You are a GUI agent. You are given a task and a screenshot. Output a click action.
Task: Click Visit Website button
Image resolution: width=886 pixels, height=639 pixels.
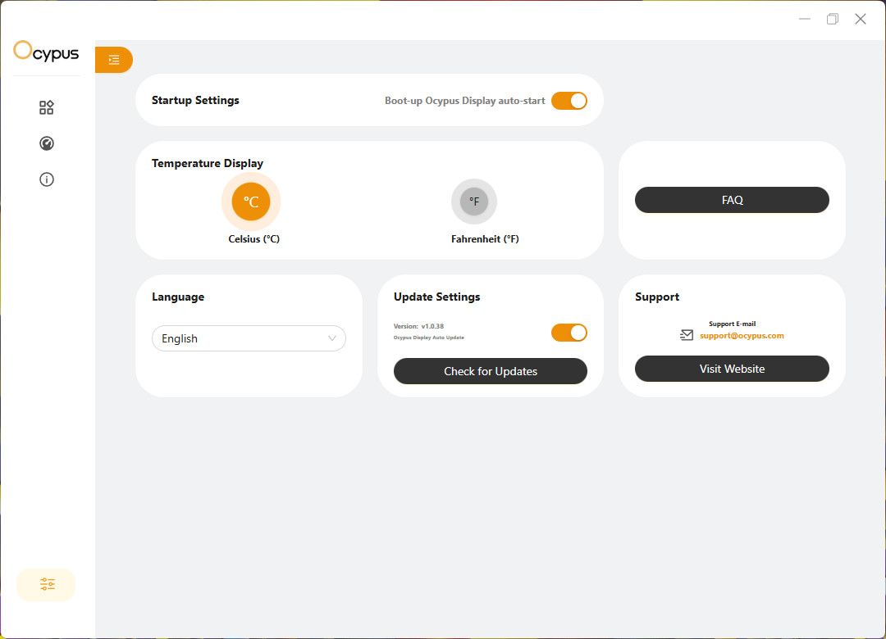pyautogui.click(x=732, y=369)
